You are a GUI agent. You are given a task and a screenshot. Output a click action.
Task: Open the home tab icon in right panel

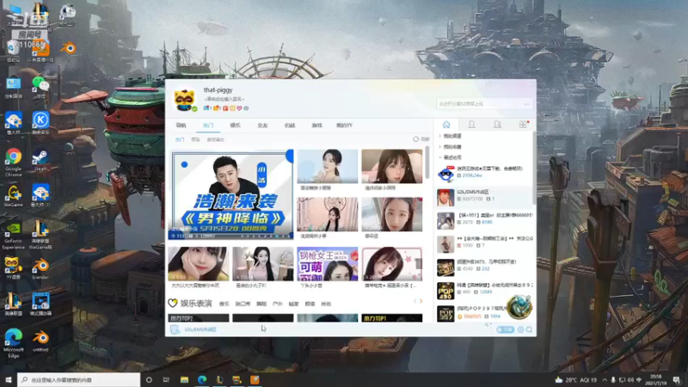coord(446,125)
